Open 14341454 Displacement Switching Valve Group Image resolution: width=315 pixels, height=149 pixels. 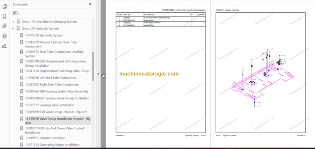click(57, 71)
